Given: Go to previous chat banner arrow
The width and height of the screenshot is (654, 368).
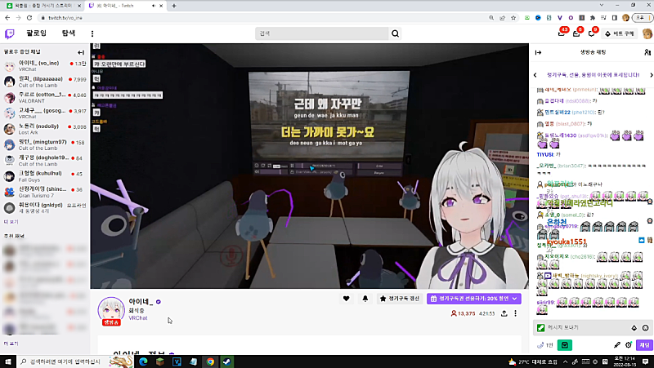Looking at the screenshot, I should point(535,75).
